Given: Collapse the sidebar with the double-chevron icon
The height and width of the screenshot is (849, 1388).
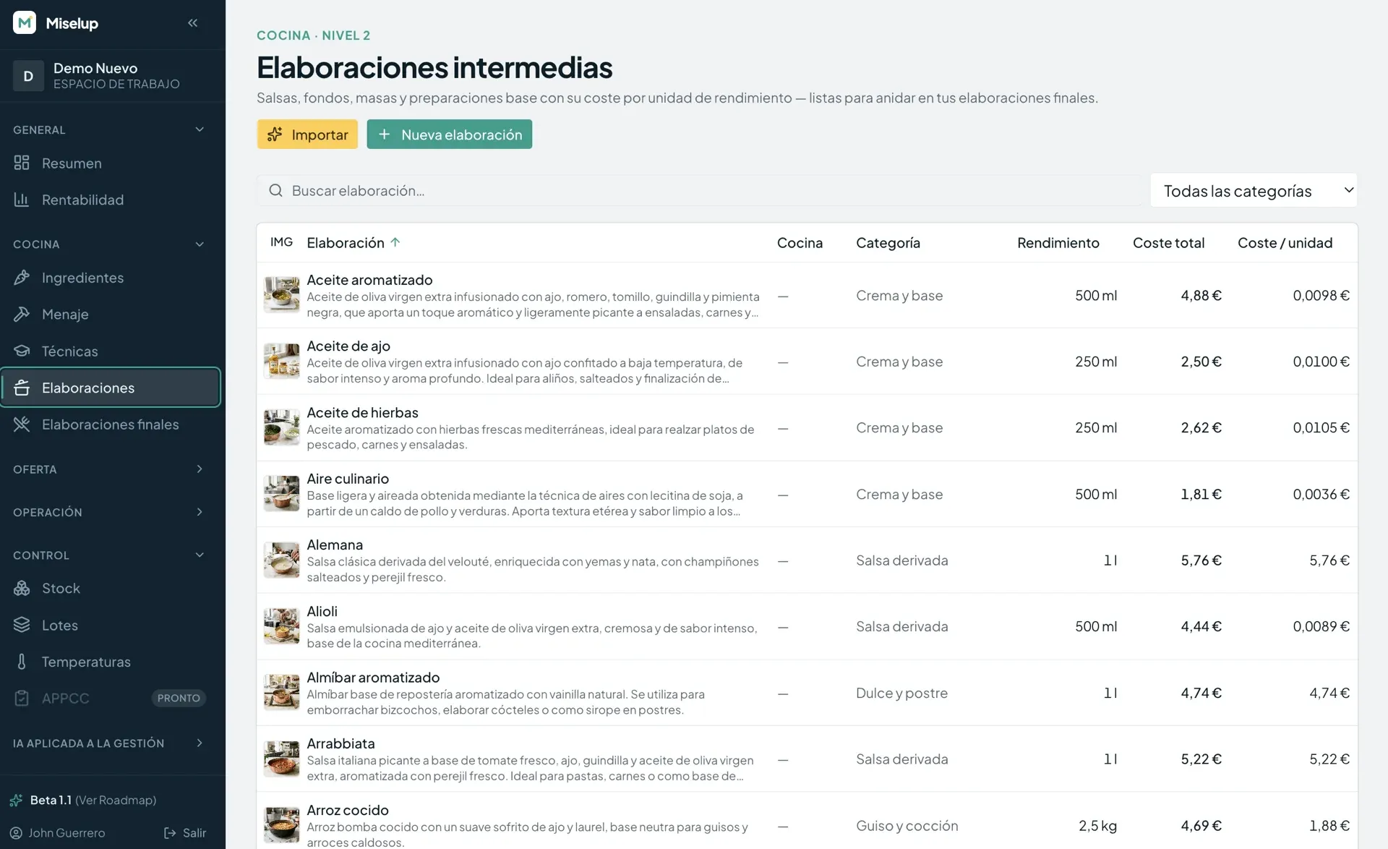Looking at the screenshot, I should [x=192, y=22].
